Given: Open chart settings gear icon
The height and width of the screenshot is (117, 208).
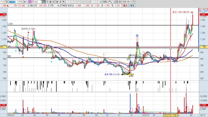Looking at the screenshot, I should point(120,2).
